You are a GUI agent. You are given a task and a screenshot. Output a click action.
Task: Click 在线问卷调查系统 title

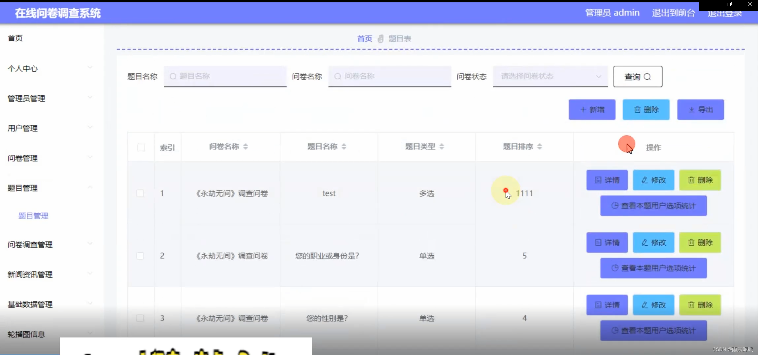[x=58, y=13]
